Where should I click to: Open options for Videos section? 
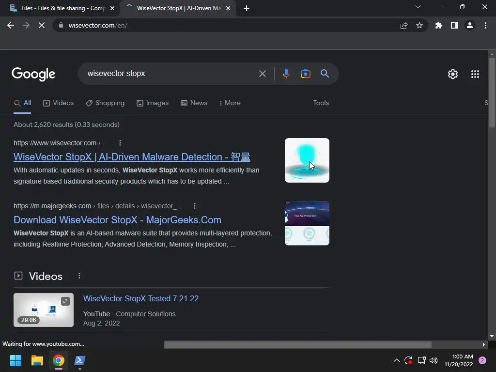(x=79, y=276)
